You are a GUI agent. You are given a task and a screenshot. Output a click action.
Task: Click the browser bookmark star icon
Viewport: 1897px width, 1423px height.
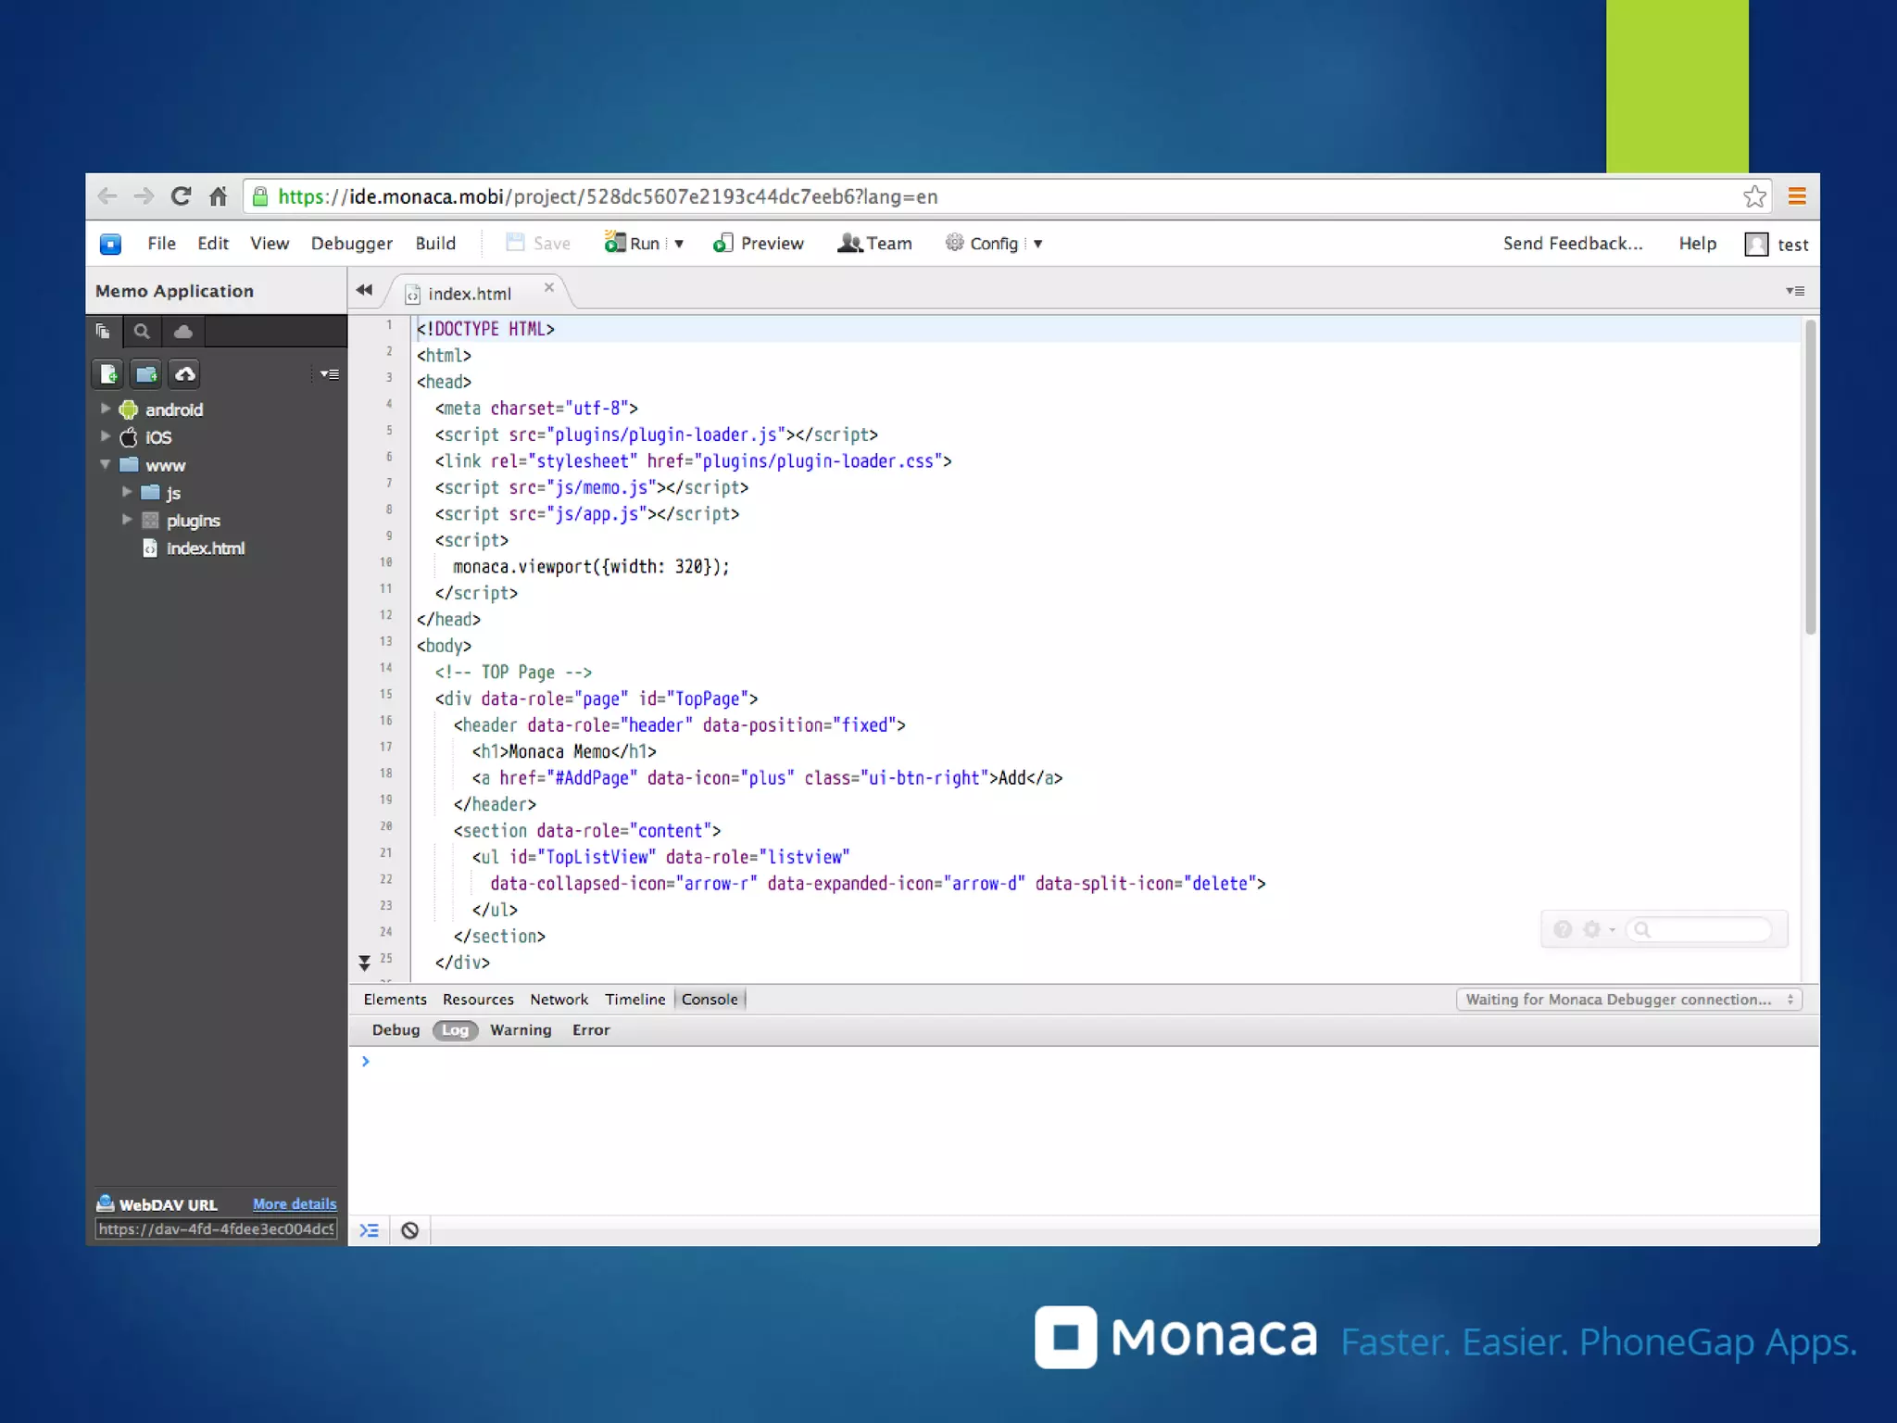tap(1753, 196)
